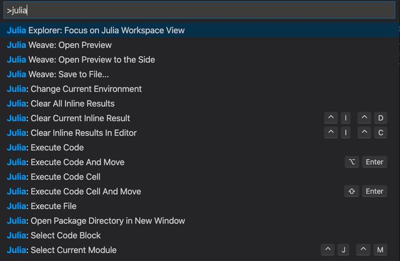Select Julia: Clear All Inline Results
The width and height of the screenshot is (400, 261).
[x=61, y=104]
